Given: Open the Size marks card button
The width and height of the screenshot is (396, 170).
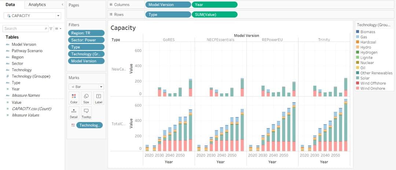Looking at the screenshot, I should (86, 98).
